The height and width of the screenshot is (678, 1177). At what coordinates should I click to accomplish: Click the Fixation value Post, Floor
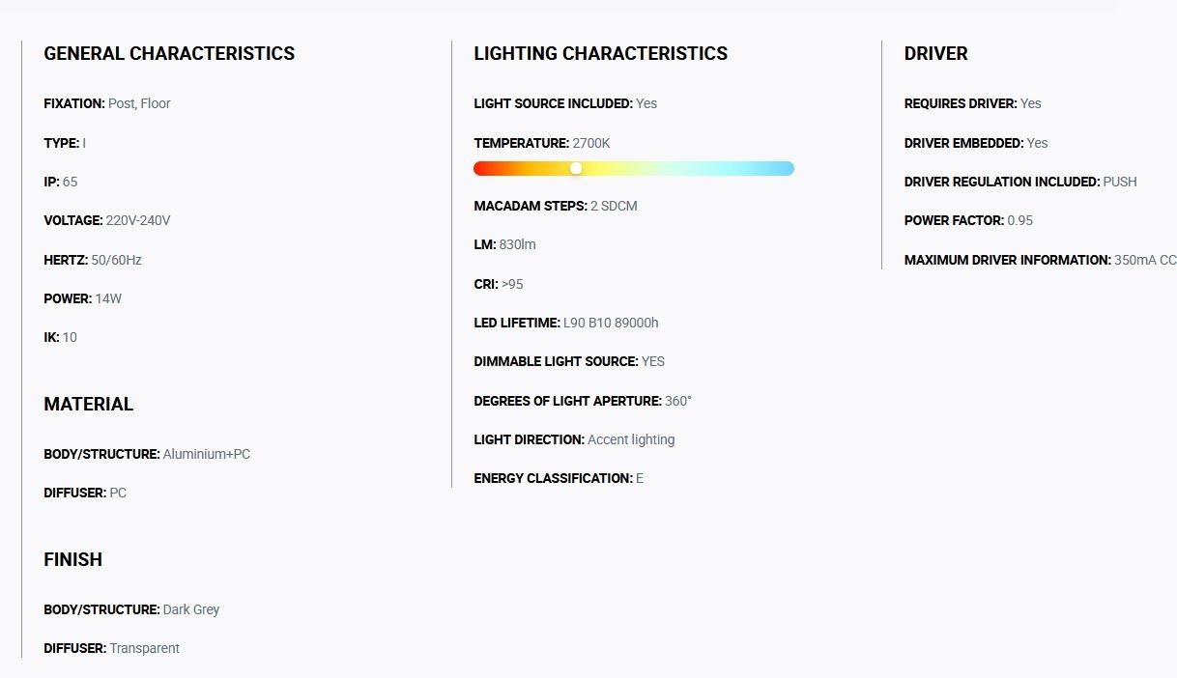coord(139,103)
